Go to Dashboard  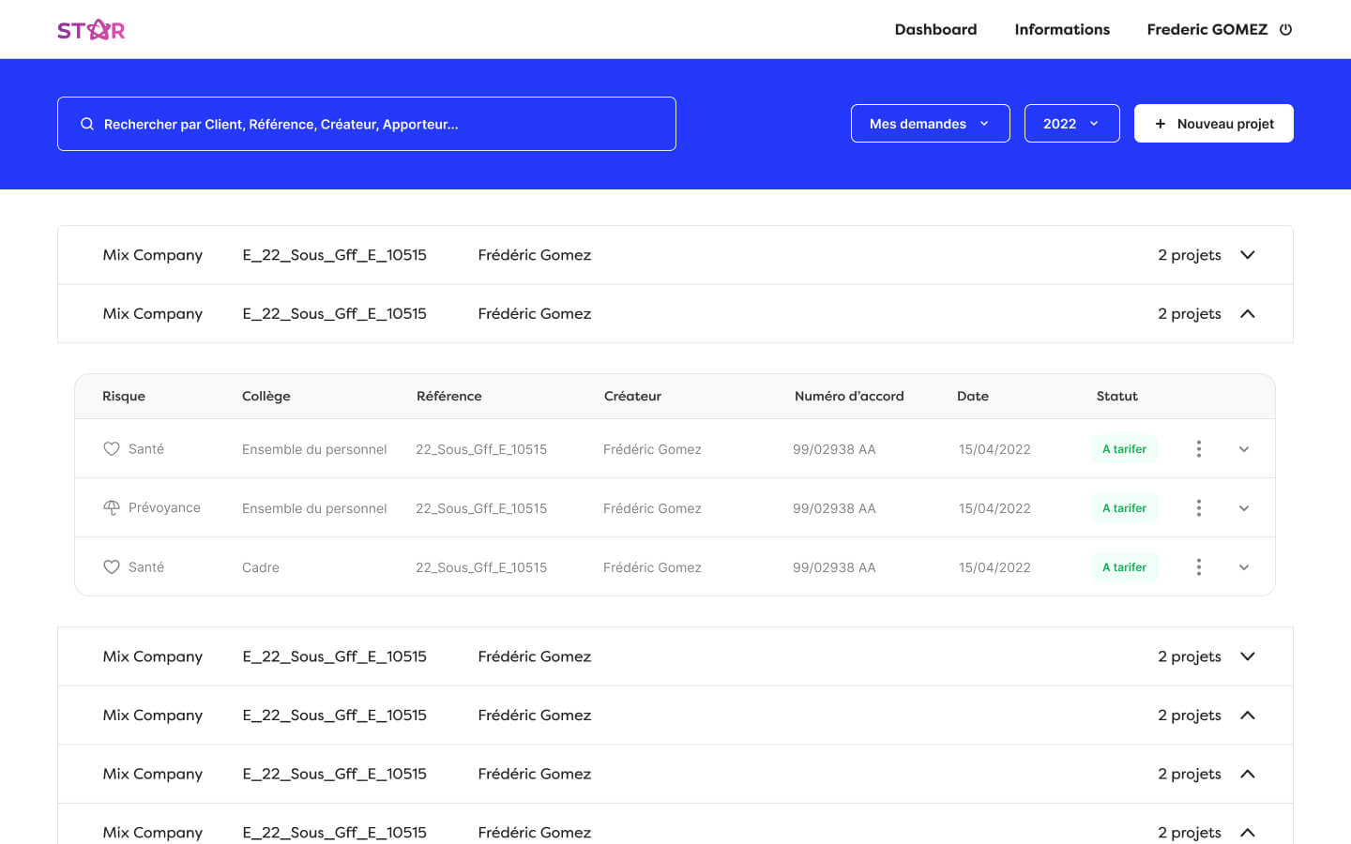(935, 29)
